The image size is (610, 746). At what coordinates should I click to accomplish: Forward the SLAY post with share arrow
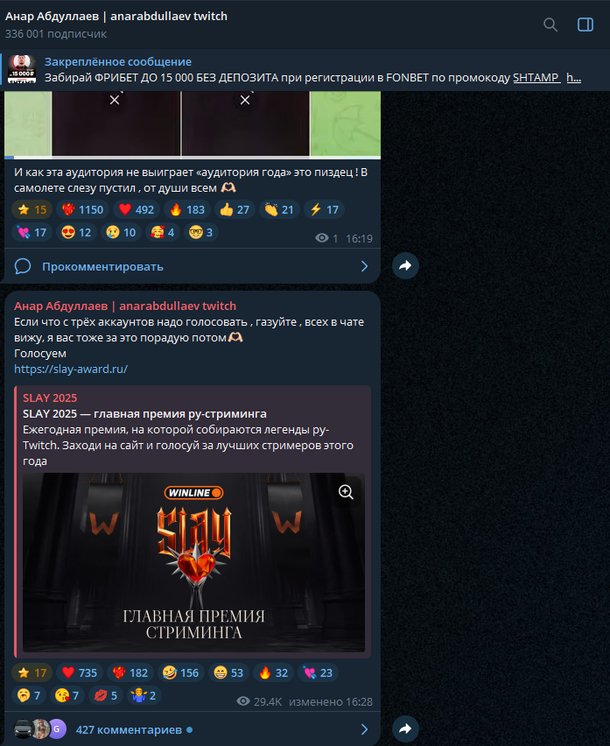pos(405,728)
